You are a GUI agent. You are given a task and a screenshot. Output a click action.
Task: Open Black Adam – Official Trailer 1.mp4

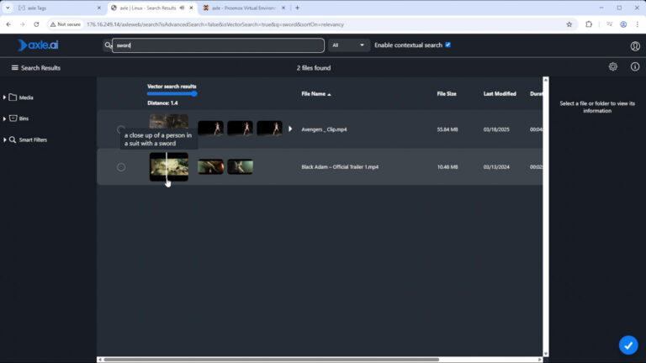coord(340,167)
